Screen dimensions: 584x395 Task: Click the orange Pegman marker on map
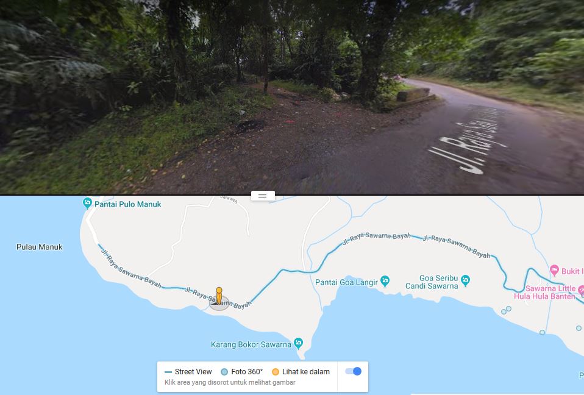(x=219, y=296)
